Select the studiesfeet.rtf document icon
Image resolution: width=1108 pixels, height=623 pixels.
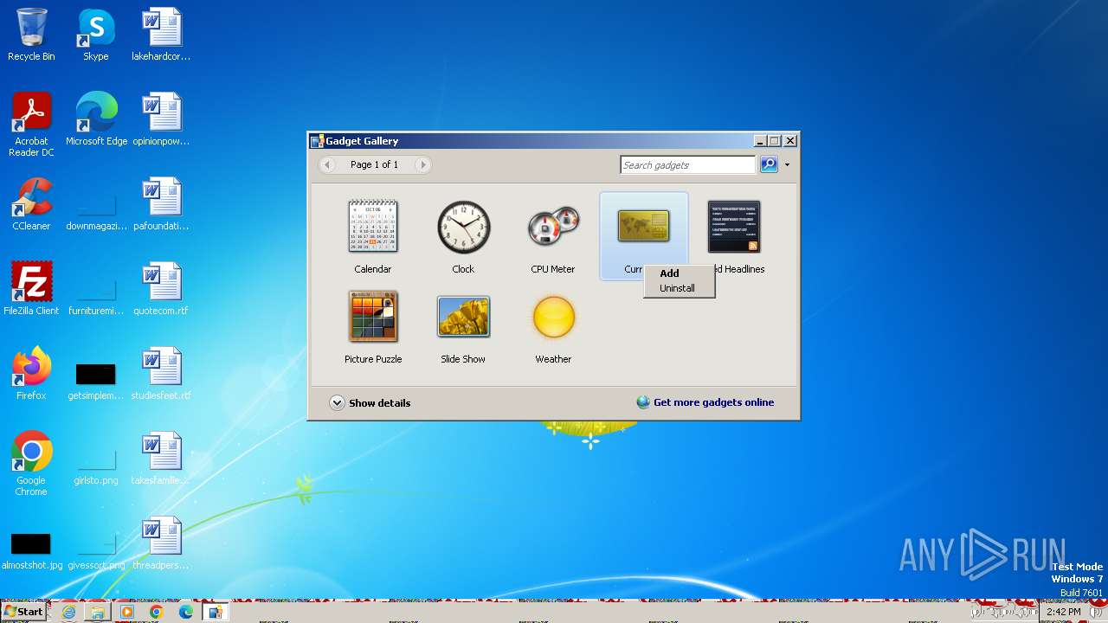pyautogui.click(x=161, y=374)
